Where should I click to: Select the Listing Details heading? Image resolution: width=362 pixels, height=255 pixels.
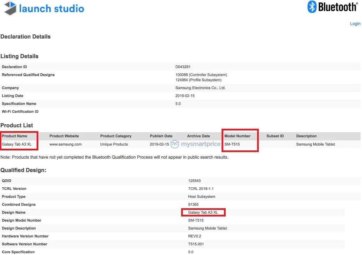point(19,56)
